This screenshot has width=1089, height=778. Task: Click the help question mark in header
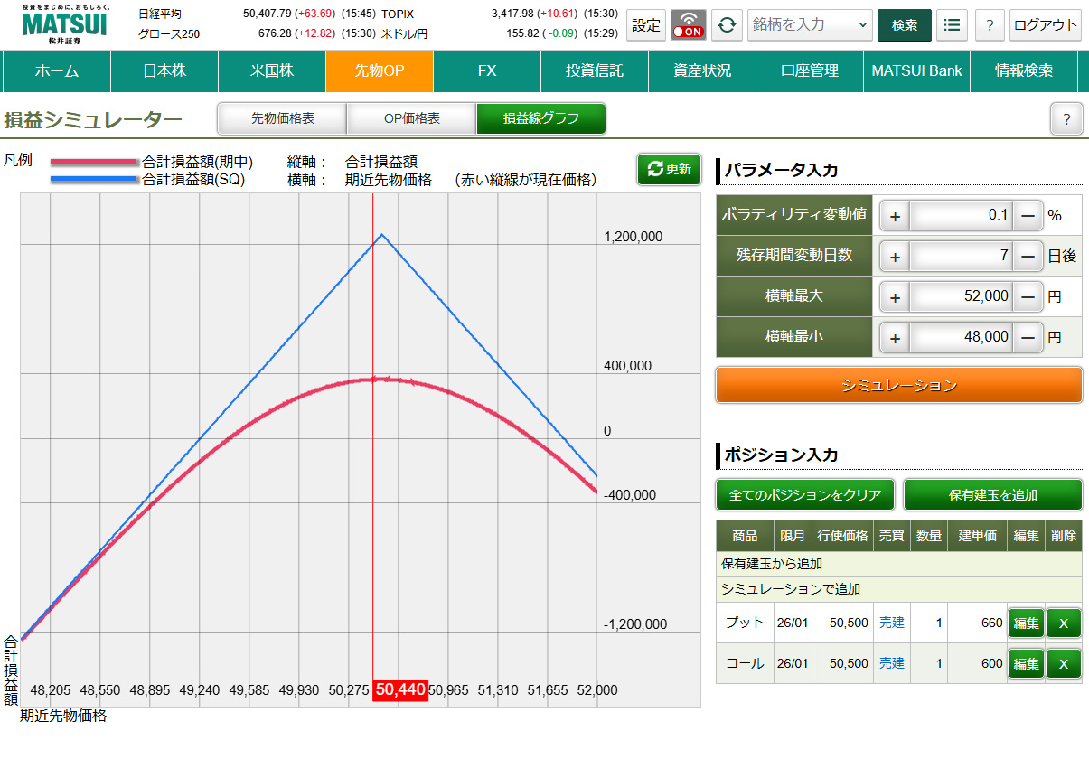pyautogui.click(x=990, y=25)
